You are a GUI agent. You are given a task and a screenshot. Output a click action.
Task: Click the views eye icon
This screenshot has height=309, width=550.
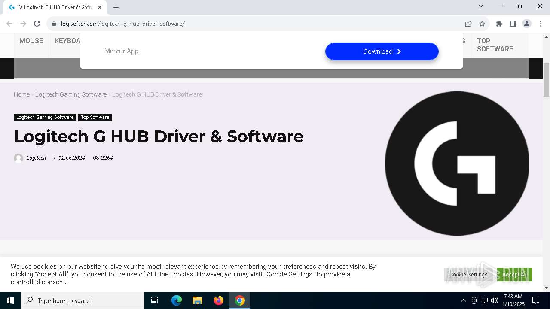tap(96, 158)
